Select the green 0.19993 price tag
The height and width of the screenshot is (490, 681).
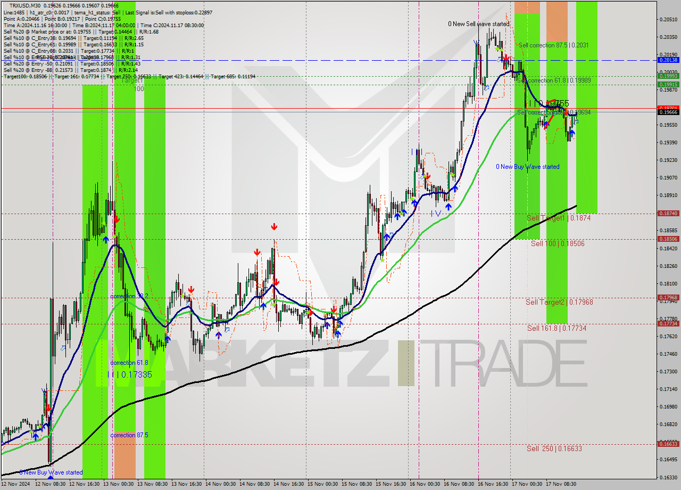pos(668,76)
